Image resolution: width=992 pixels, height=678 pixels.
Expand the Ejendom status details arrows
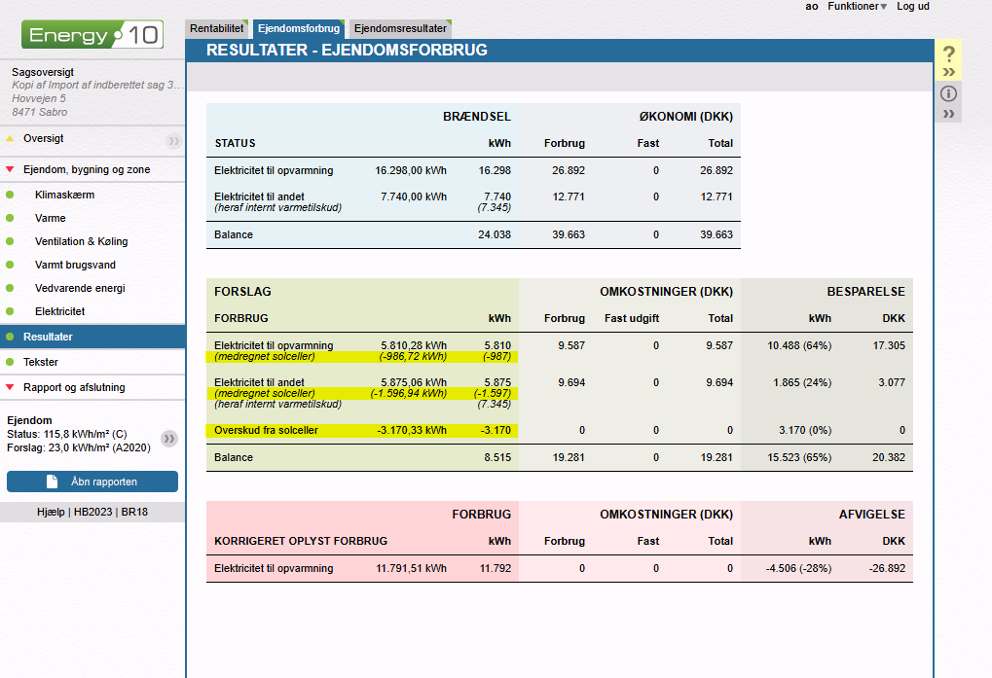[169, 439]
